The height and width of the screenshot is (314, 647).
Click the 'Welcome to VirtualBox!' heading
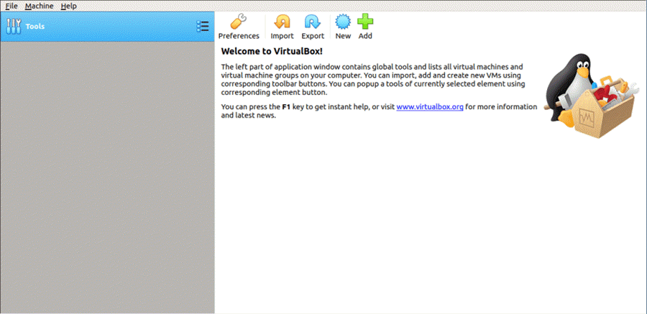point(272,52)
